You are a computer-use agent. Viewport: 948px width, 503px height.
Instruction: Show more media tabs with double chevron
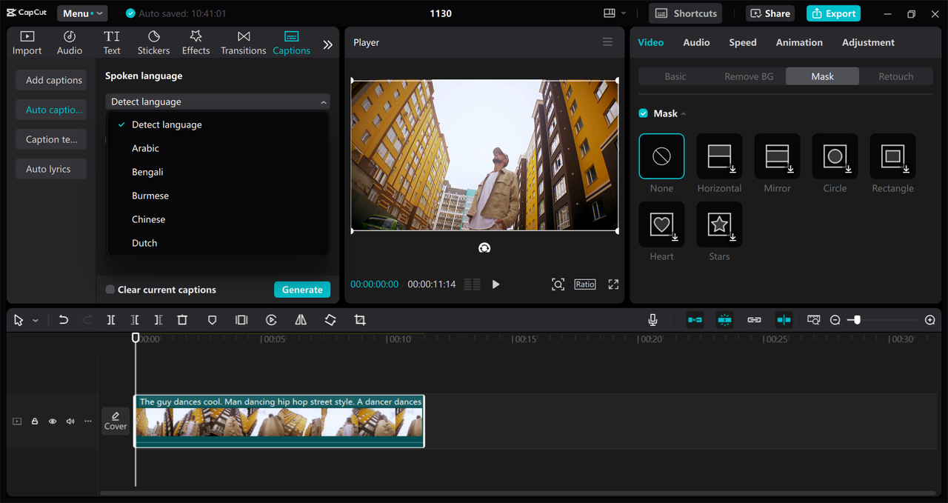click(327, 44)
